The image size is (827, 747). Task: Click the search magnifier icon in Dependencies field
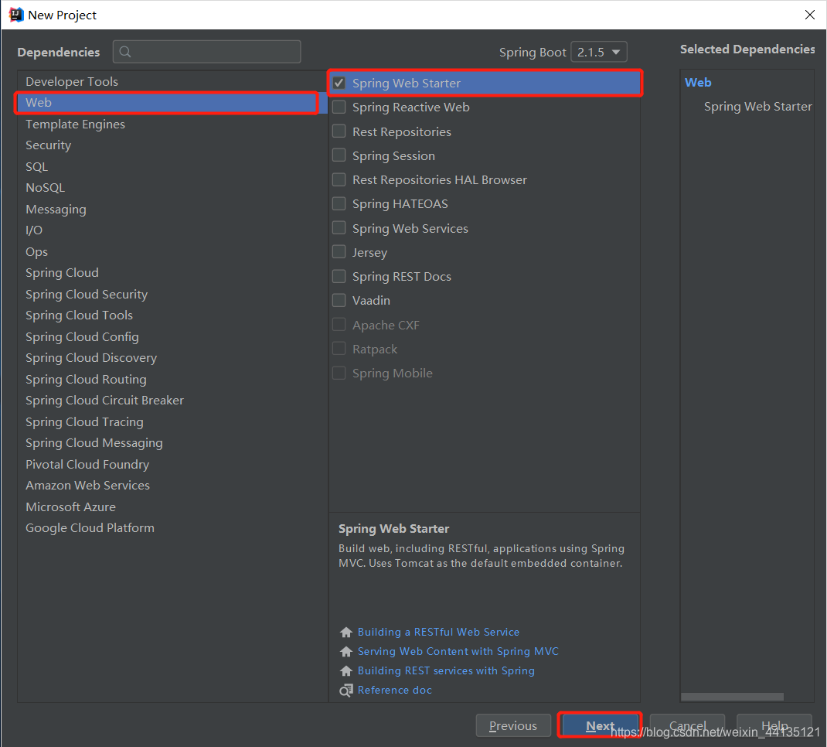tap(125, 52)
